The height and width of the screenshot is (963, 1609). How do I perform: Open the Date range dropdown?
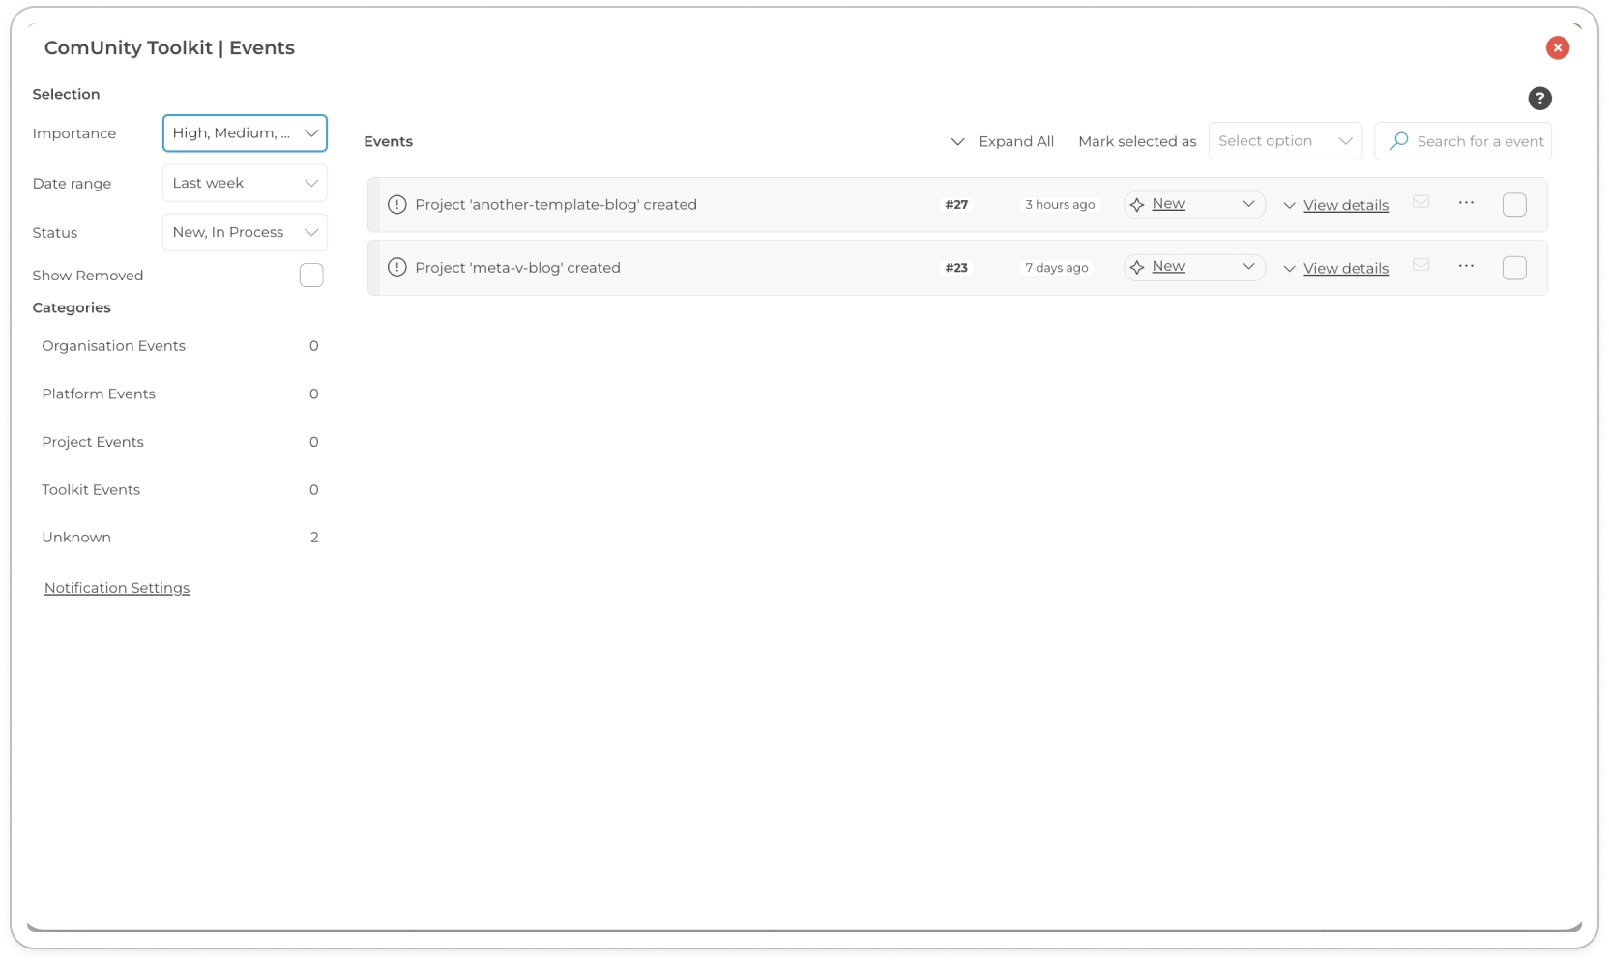(245, 183)
